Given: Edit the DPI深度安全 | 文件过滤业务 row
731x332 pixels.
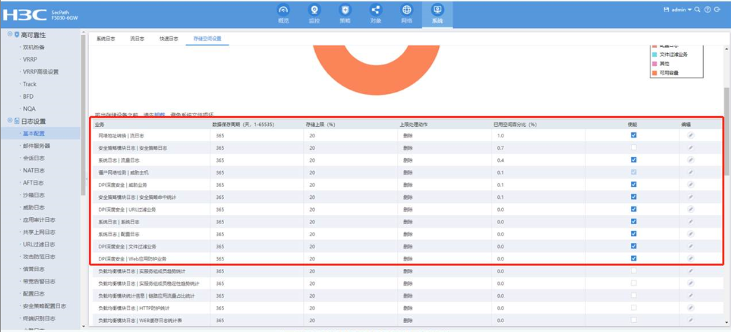Looking at the screenshot, I should (x=690, y=247).
